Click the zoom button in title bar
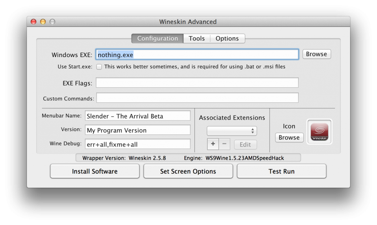Image resolution: width=377 pixels, height=225 pixels. 52,22
